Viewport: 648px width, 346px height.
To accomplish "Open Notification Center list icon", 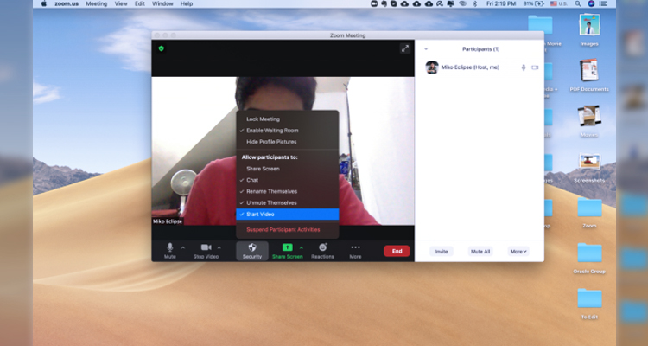I will point(603,3).
